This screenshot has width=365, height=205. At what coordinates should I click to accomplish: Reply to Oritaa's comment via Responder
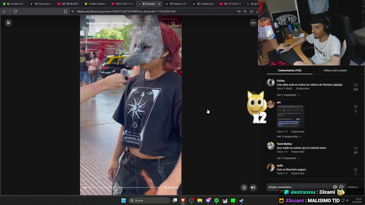pyautogui.click(x=303, y=89)
